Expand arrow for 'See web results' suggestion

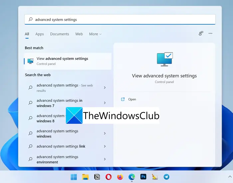click(x=105, y=88)
